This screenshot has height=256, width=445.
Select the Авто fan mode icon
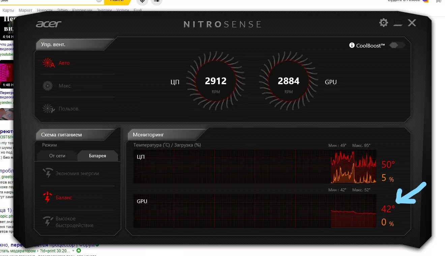point(49,63)
